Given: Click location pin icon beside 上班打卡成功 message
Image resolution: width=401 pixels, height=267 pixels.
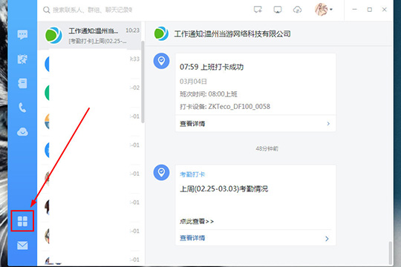Looking at the screenshot, I should tap(161, 61).
